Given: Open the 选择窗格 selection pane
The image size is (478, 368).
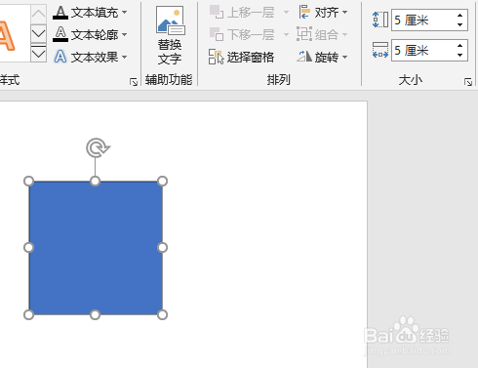Looking at the screenshot, I should [x=241, y=58].
